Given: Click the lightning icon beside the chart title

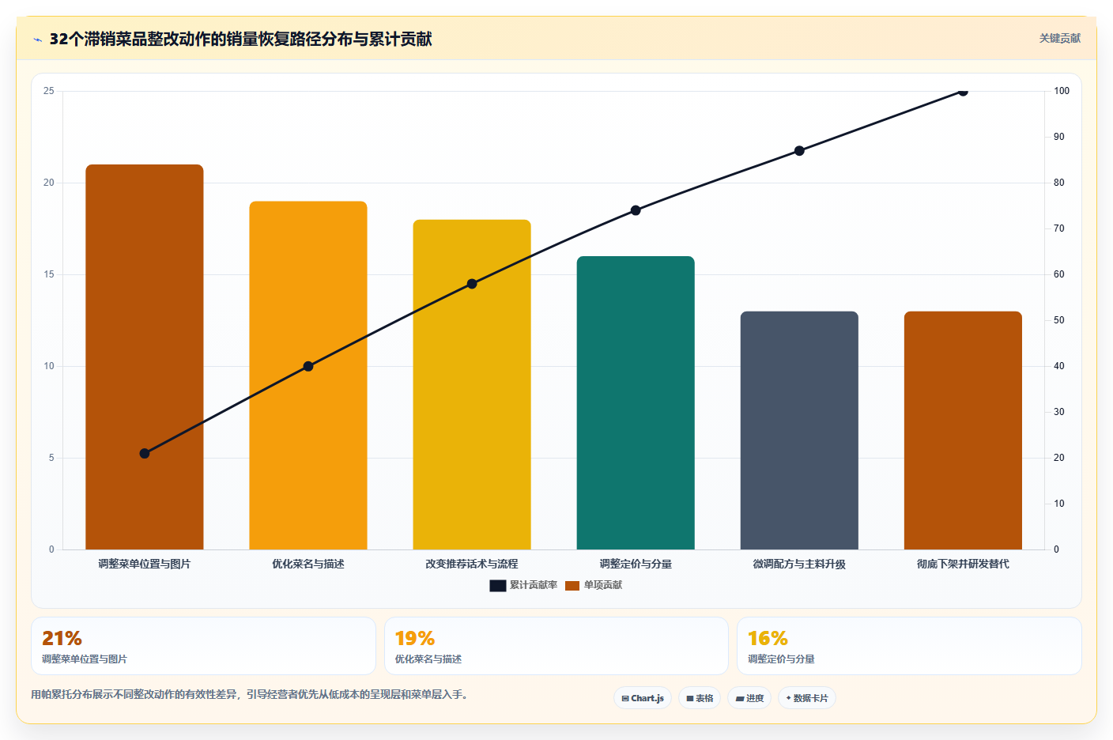Looking at the screenshot, I should [38, 40].
